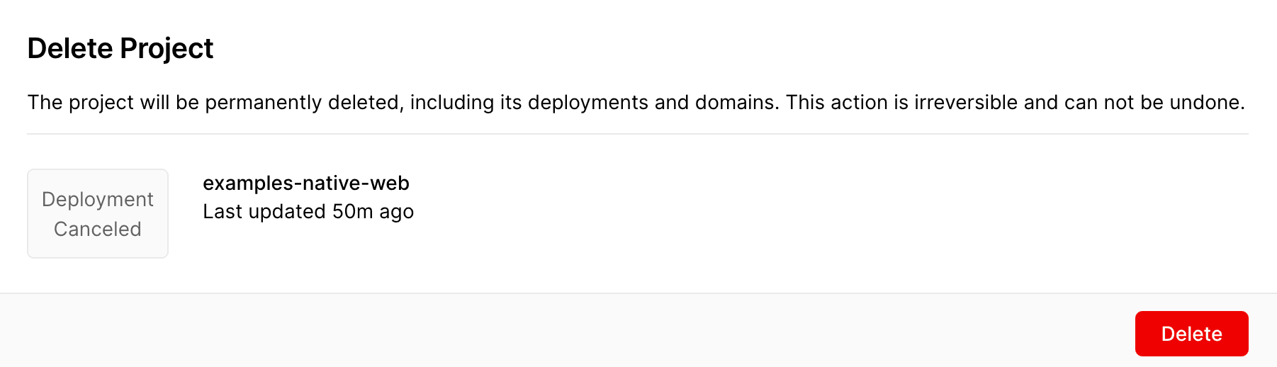
Task: Click the Delete Project heading
Action: pyautogui.click(x=120, y=48)
